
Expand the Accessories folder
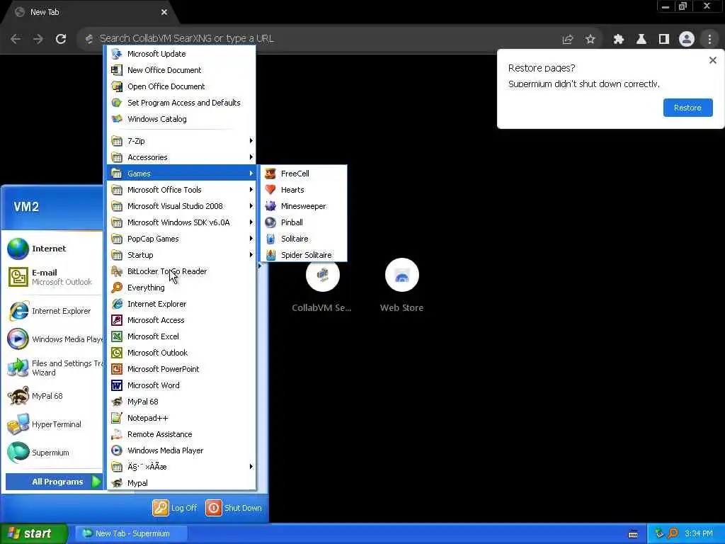point(181,157)
